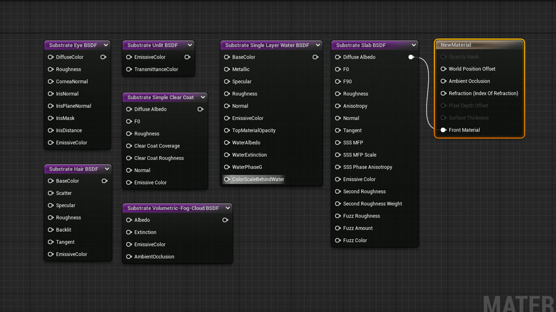Click the SSS MFP input pin
556x312 pixels.
[x=338, y=143]
